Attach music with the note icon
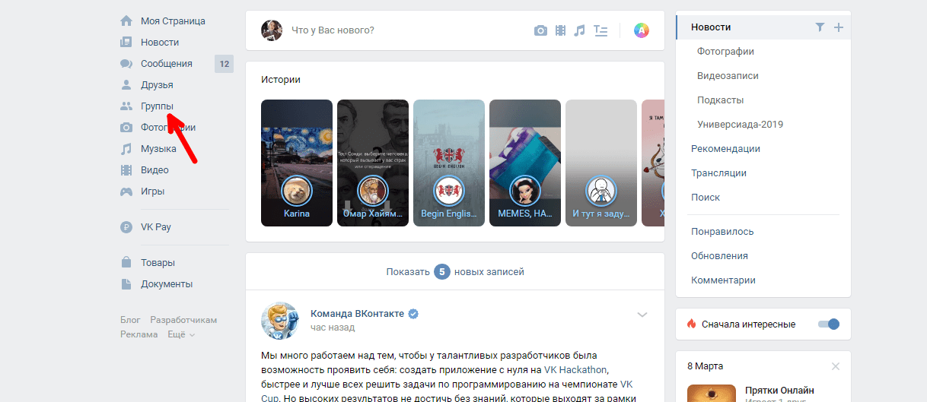The height and width of the screenshot is (402, 927). point(580,30)
